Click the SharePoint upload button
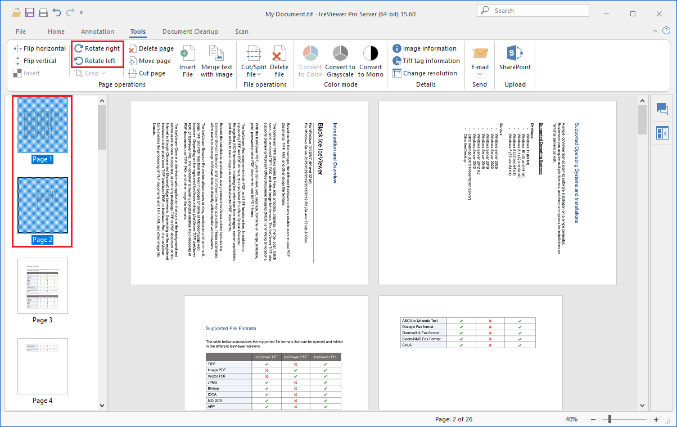 (515, 58)
